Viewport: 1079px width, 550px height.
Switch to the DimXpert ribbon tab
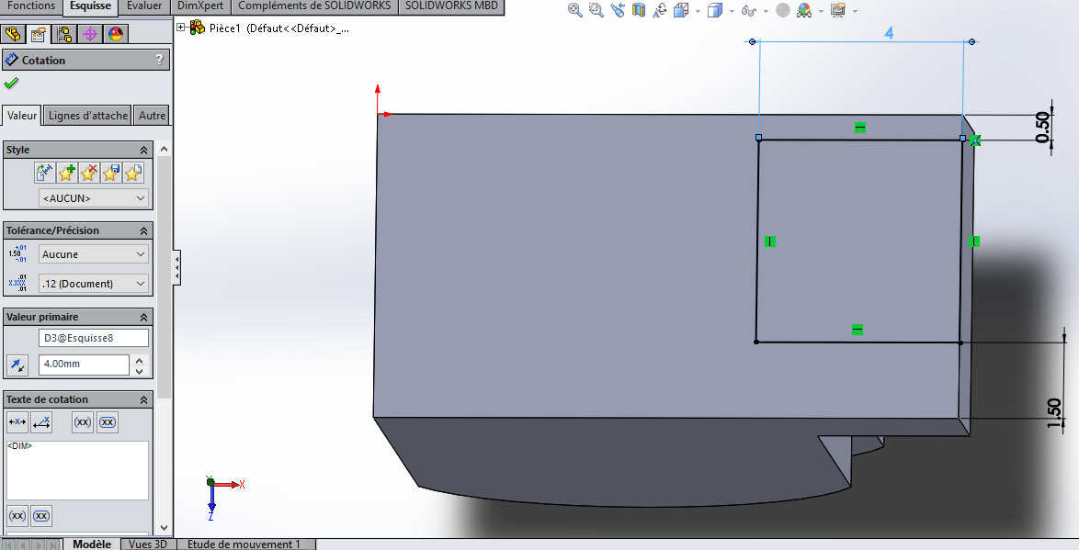200,6
